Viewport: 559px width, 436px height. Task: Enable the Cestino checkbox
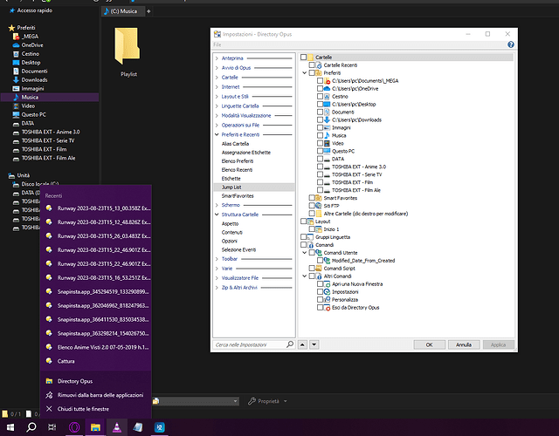point(321,97)
